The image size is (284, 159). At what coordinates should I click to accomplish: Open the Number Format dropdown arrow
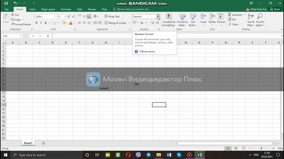click(158, 16)
